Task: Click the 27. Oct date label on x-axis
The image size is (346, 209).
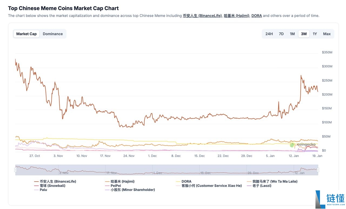Action: pyautogui.click(x=35, y=156)
